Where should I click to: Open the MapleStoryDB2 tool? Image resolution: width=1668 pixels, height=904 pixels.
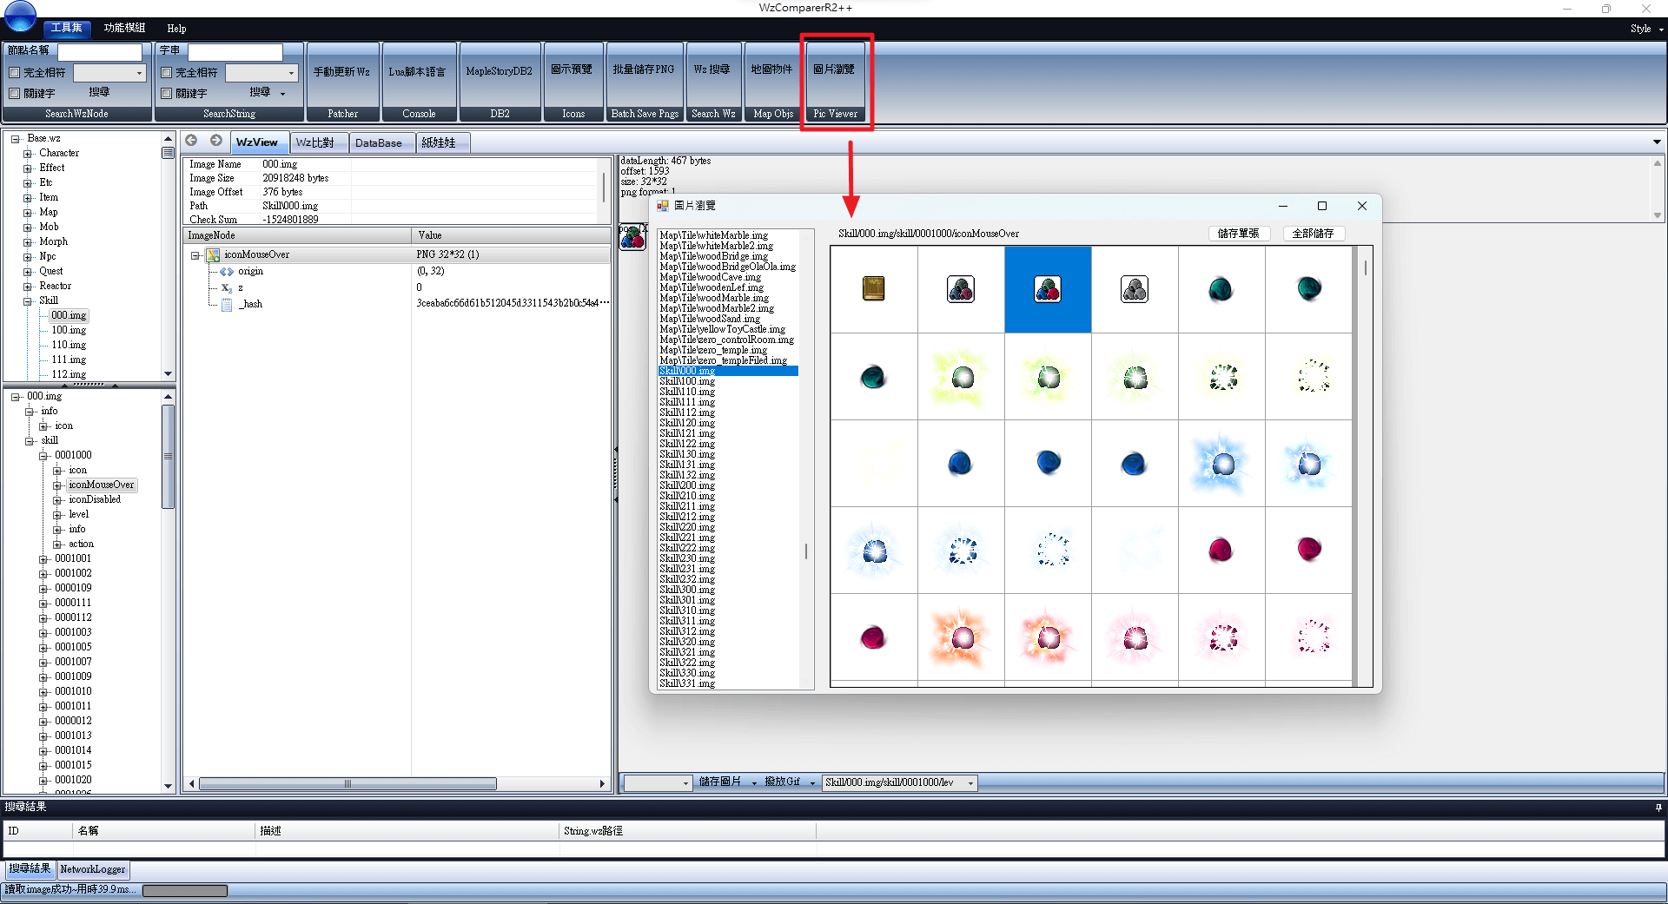click(x=500, y=82)
